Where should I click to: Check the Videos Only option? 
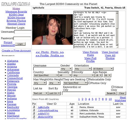point(112,87)
